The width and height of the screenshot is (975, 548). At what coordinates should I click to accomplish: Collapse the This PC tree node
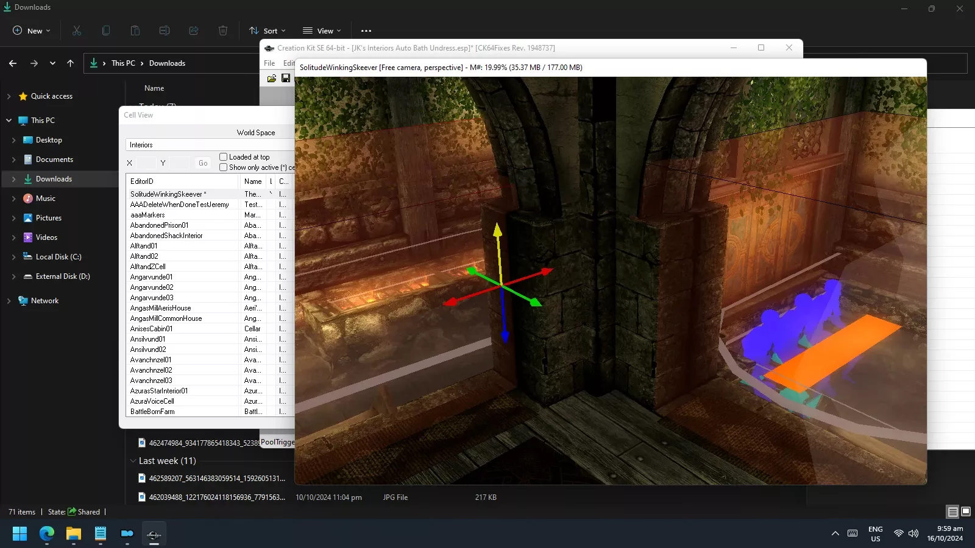(9, 121)
